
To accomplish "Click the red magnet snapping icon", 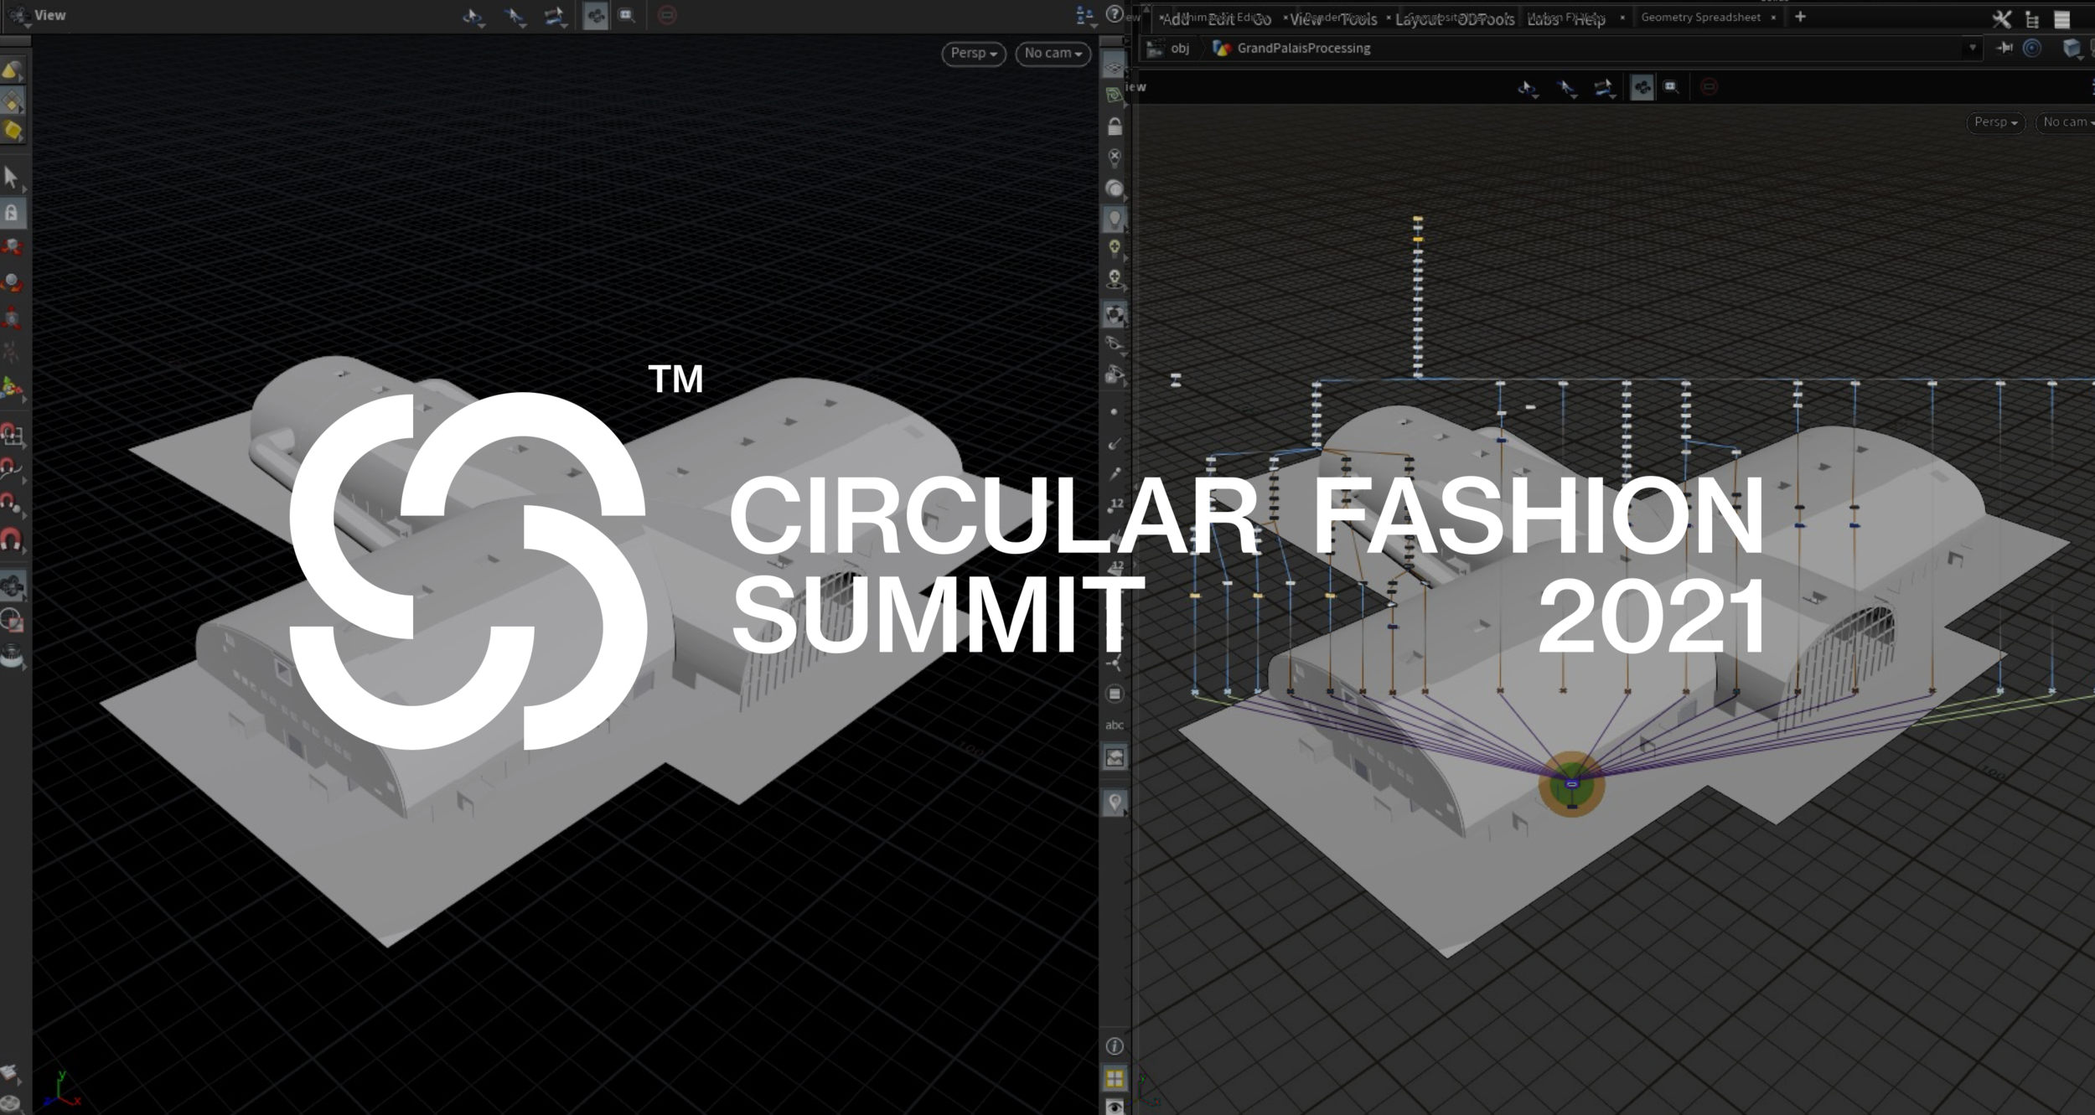I will 12,540.
